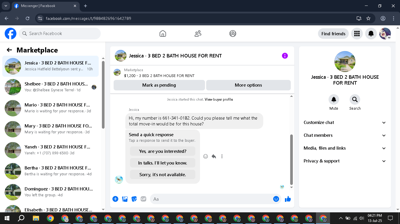
Task: Expand Chat members section
Action: pyautogui.click(x=345, y=135)
